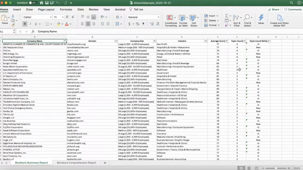The image size is (303, 170).
Task: Open the Page Layout ribbon tab
Action: [46, 9]
